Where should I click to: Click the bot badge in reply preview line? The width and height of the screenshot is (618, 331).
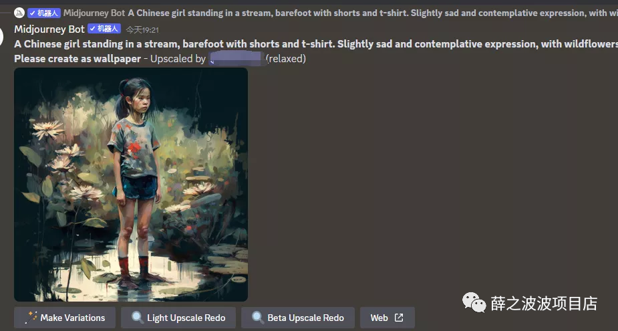43,13
